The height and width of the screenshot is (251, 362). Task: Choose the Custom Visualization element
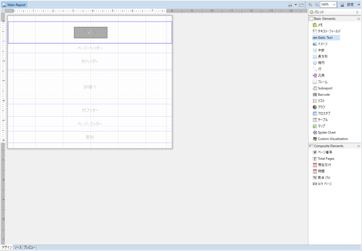(x=331, y=139)
